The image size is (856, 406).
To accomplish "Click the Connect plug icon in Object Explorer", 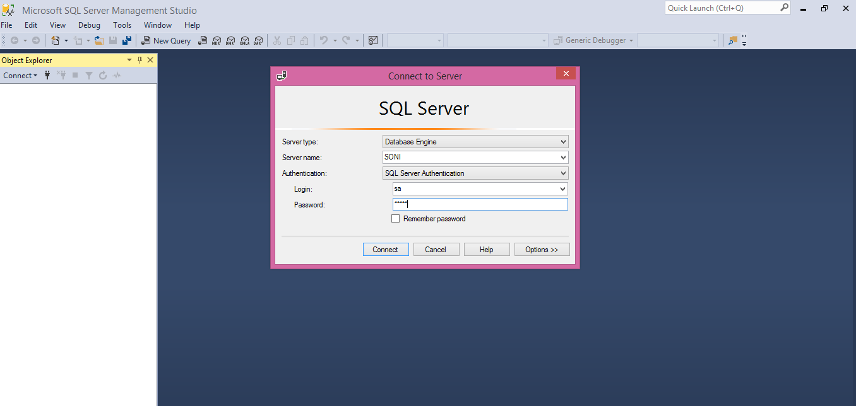I will 47,75.
